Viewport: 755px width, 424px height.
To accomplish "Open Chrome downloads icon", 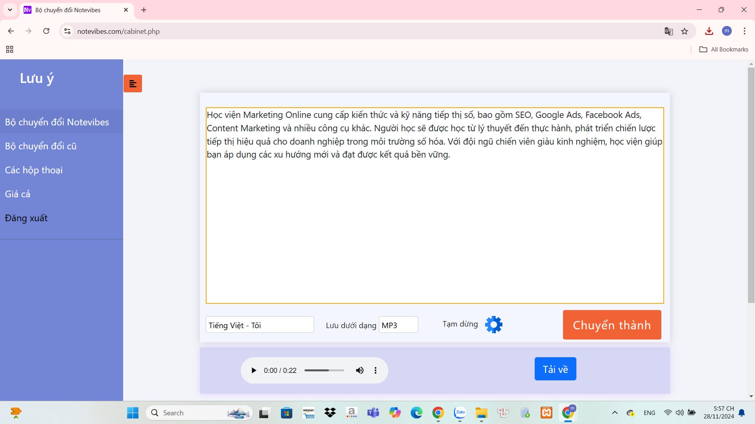I will click(x=709, y=31).
